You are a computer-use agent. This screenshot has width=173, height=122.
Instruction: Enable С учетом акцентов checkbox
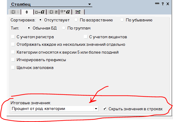pyautogui.click(x=86, y=37)
